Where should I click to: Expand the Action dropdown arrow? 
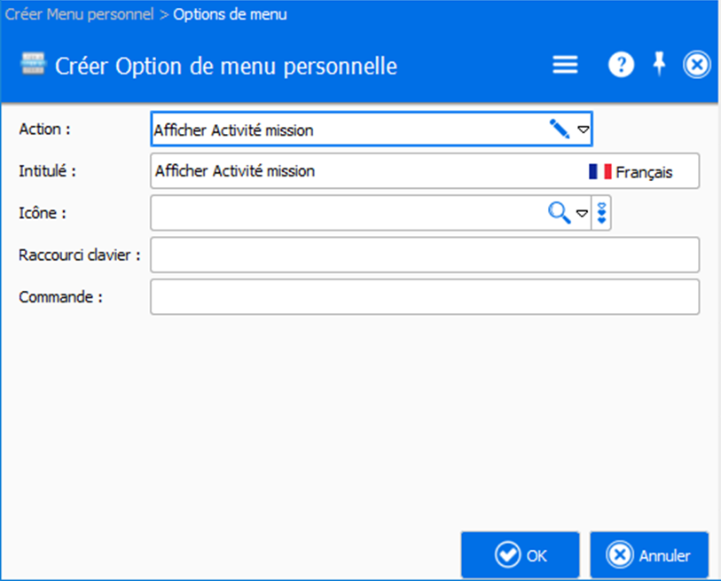coord(583,130)
